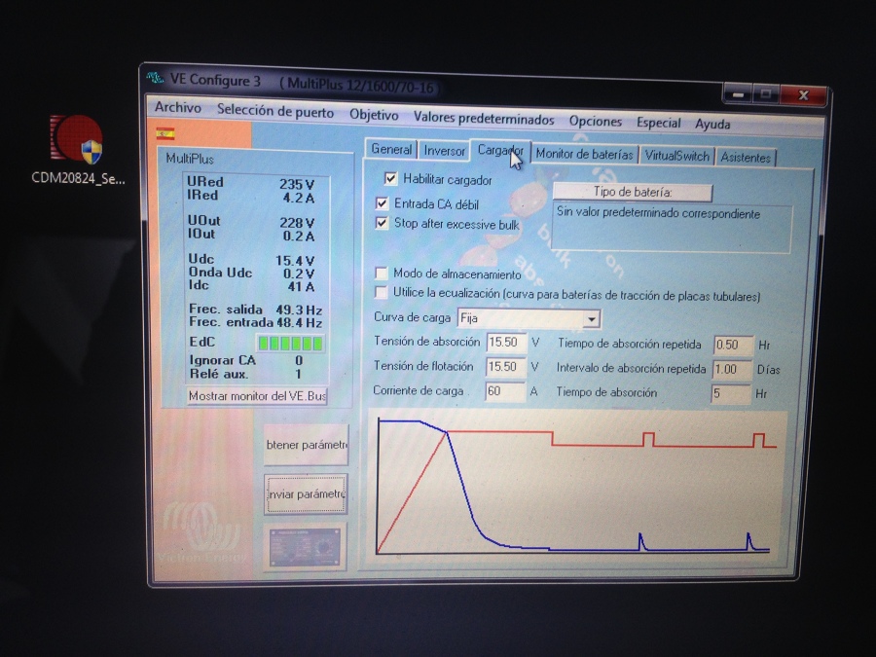
Task: Click the Tensión de absorción input field
Action: (x=505, y=343)
